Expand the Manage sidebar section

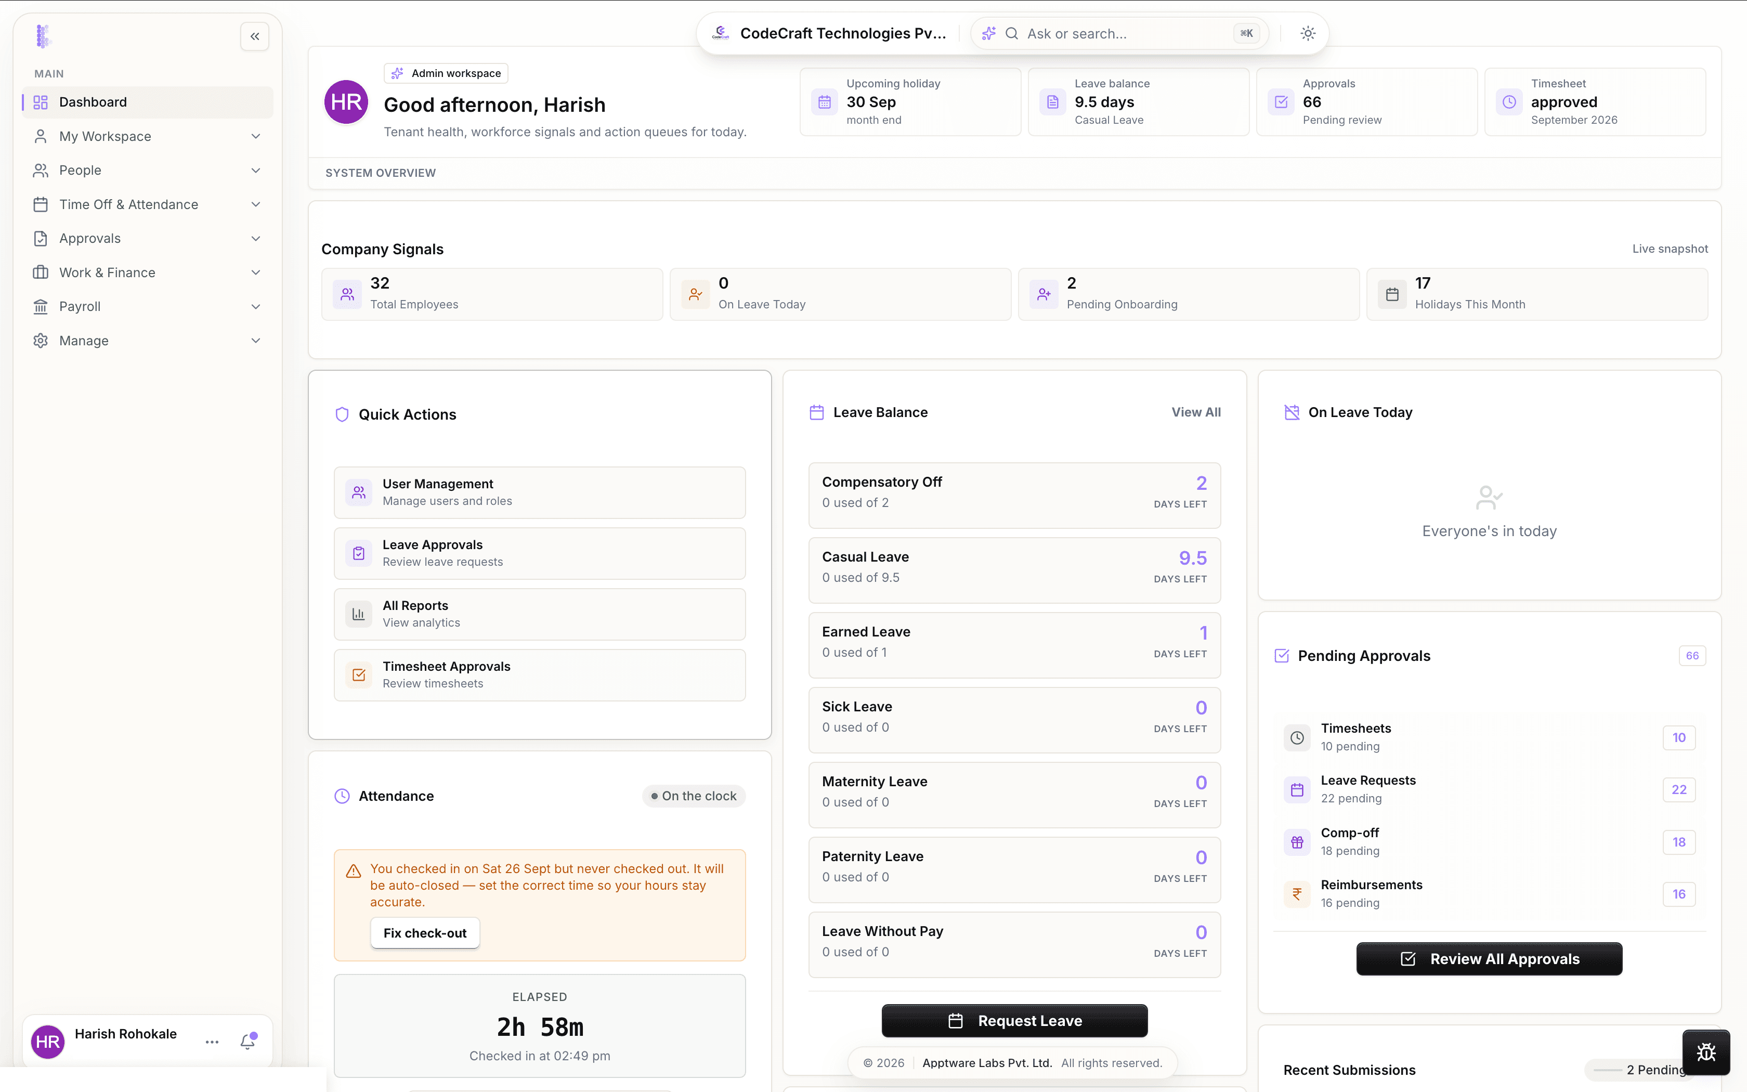point(147,340)
